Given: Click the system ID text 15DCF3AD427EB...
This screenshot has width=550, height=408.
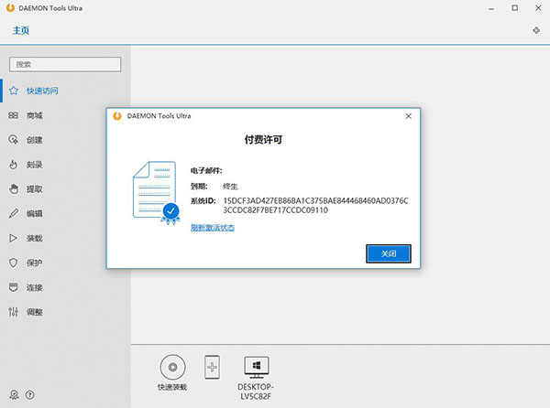Looking at the screenshot, I should [315, 206].
